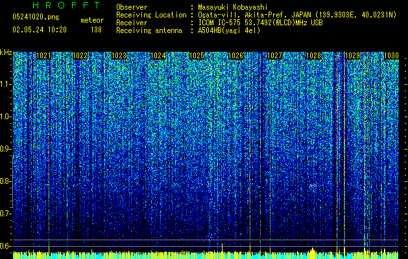This screenshot has width=408, height=259.
Task: Click the 1.0 frequency axis label
Action: click(5, 117)
